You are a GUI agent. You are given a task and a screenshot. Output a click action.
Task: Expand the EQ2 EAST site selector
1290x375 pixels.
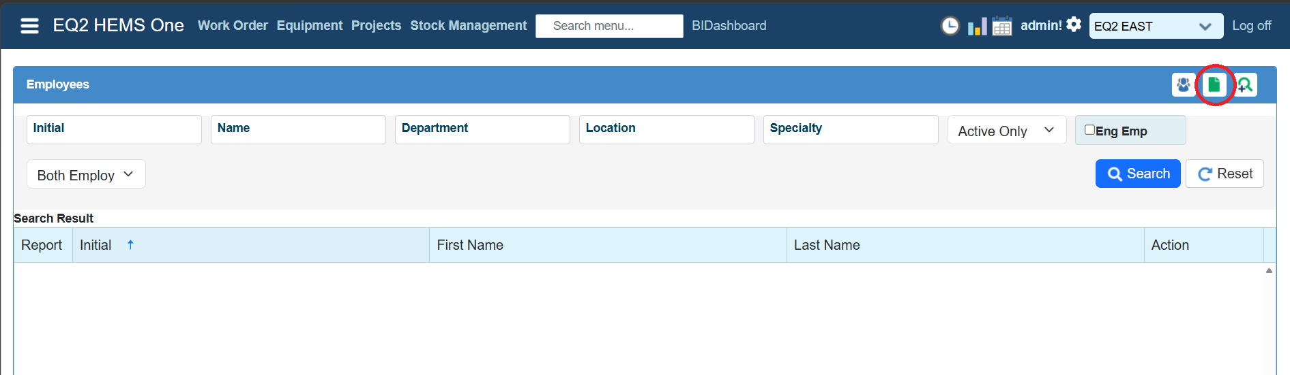click(1156, 26)
